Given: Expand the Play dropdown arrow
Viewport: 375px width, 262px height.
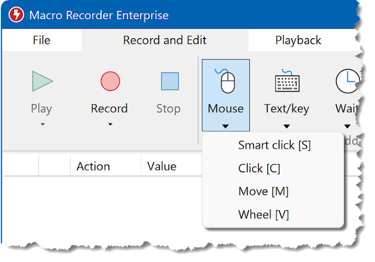Looking at the screenshot, I should [x=43, y=124].
